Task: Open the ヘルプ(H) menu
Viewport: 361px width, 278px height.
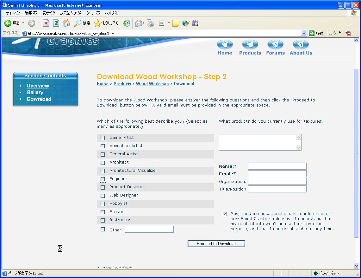Action: pyautogui.click(x=112, y=13)
